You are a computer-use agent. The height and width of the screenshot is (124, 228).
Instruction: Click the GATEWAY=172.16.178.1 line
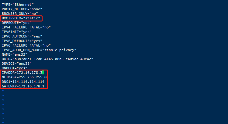[x=23, y=86]
